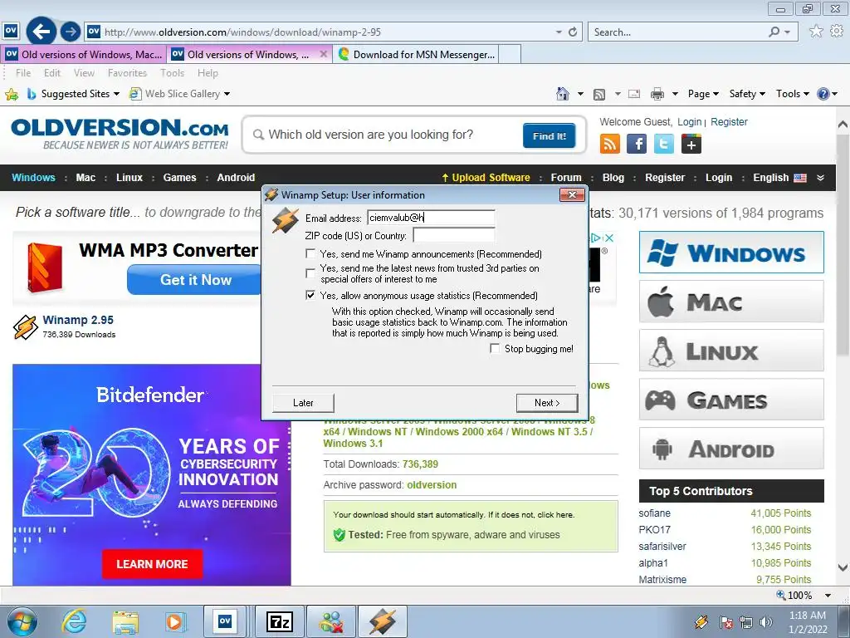Expand the Suggested Sites dropdown
This screenshot has width=850, height=638.
point(116,94)
